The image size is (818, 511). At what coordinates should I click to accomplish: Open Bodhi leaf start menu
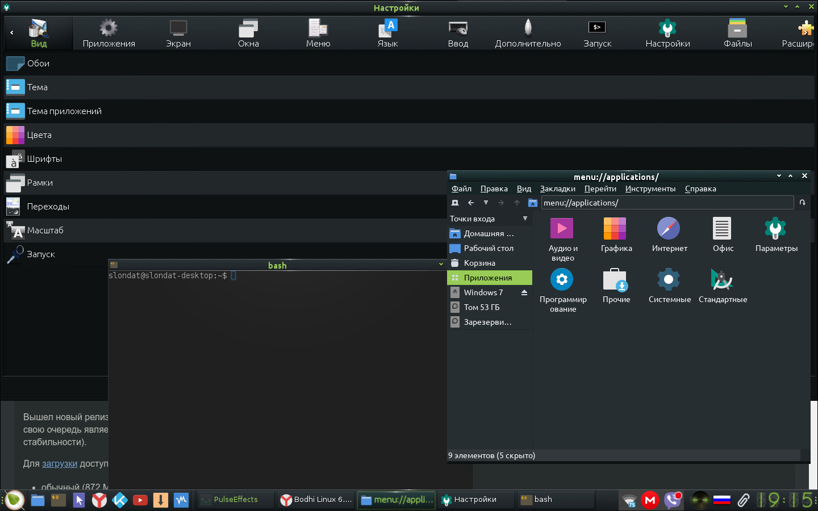(15, 500)
